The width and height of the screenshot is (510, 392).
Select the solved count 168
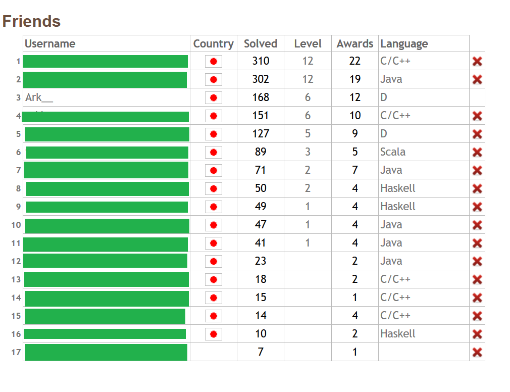[261, 97]
